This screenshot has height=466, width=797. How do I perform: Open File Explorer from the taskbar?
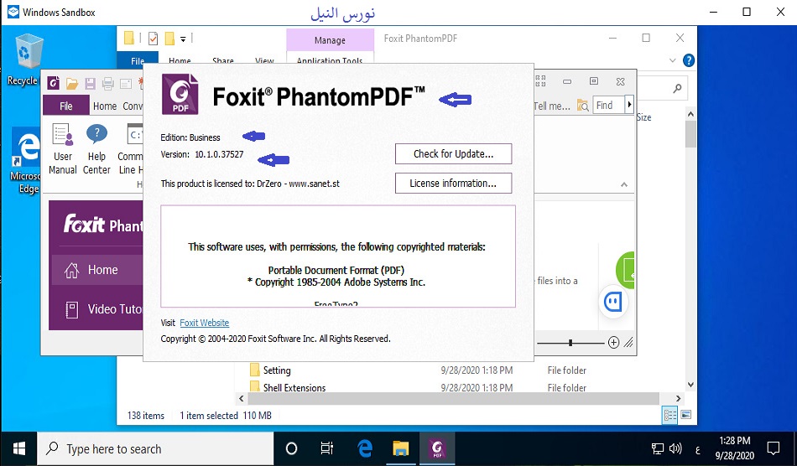[x=400, y=448]
